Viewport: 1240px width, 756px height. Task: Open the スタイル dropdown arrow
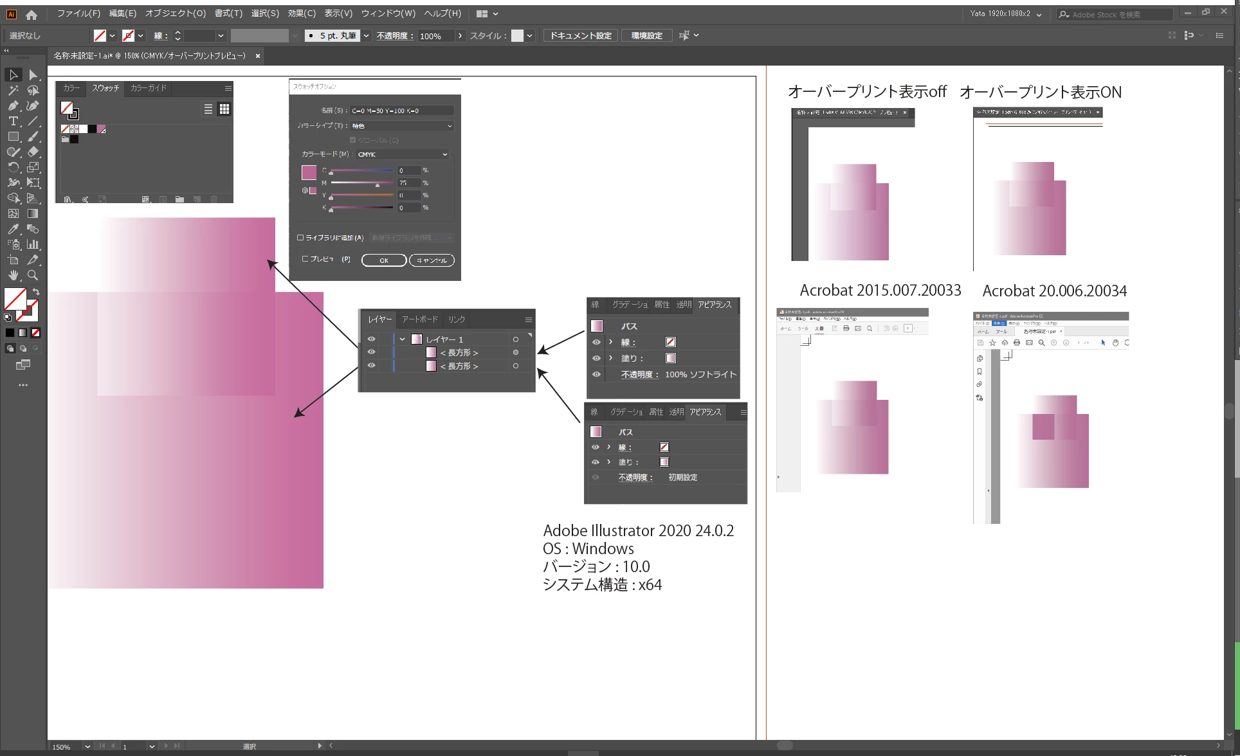point(530,36)
